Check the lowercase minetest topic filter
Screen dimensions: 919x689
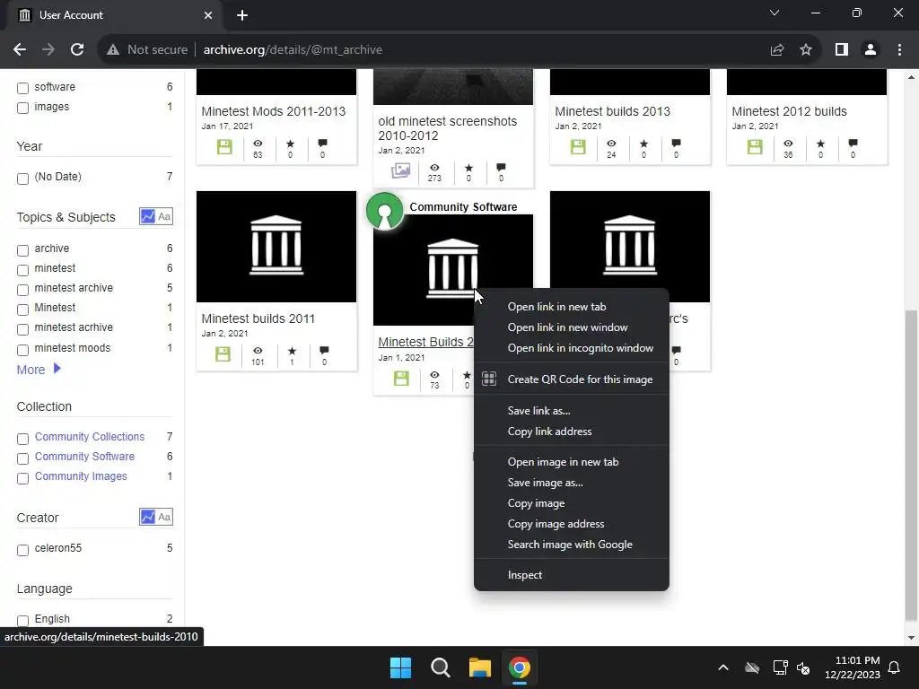point(22,269)
